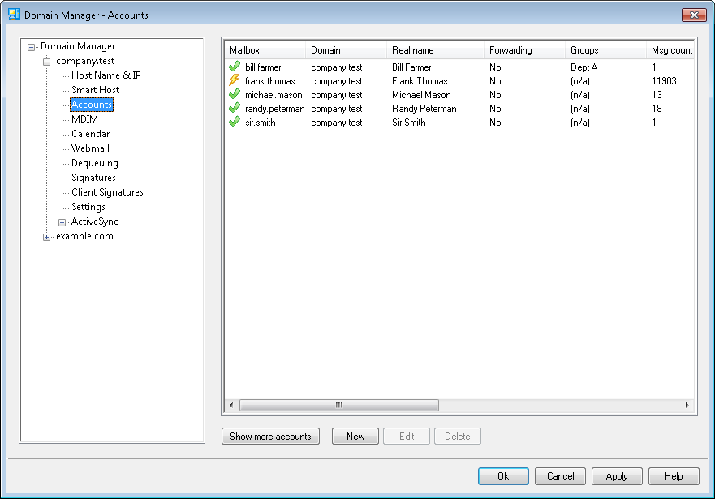Select Webmail in the tree
Viewport: 715px width, 499px height.
tap(90, 148)
